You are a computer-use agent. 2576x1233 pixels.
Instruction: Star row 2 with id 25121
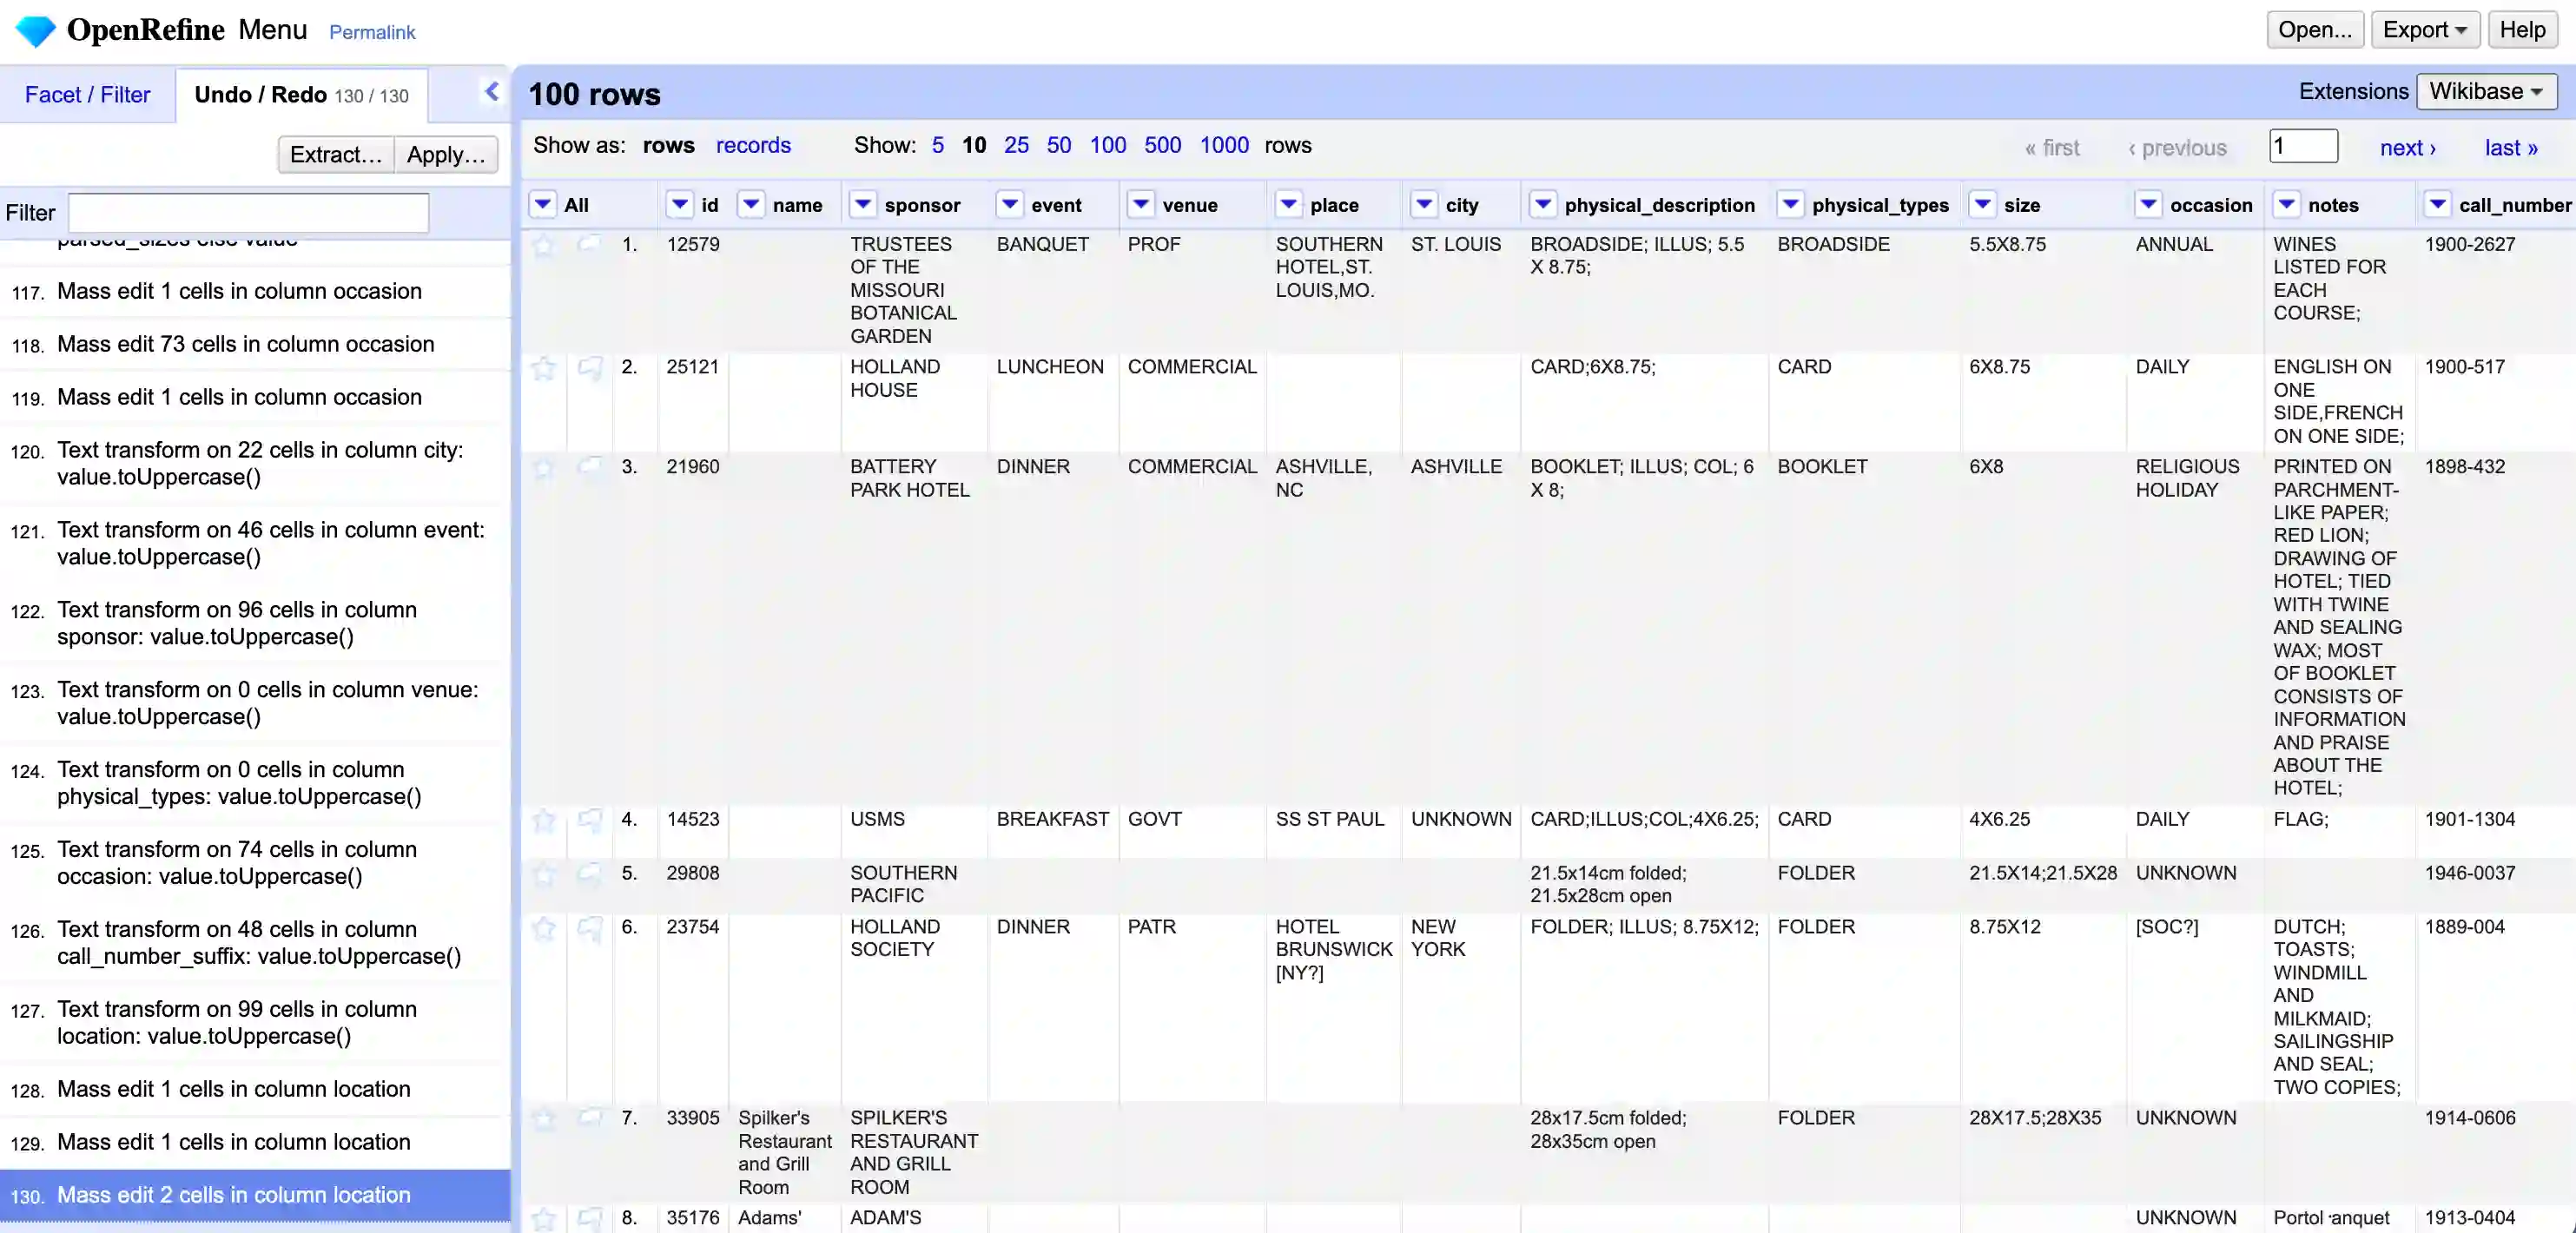[x=543, y=368]
